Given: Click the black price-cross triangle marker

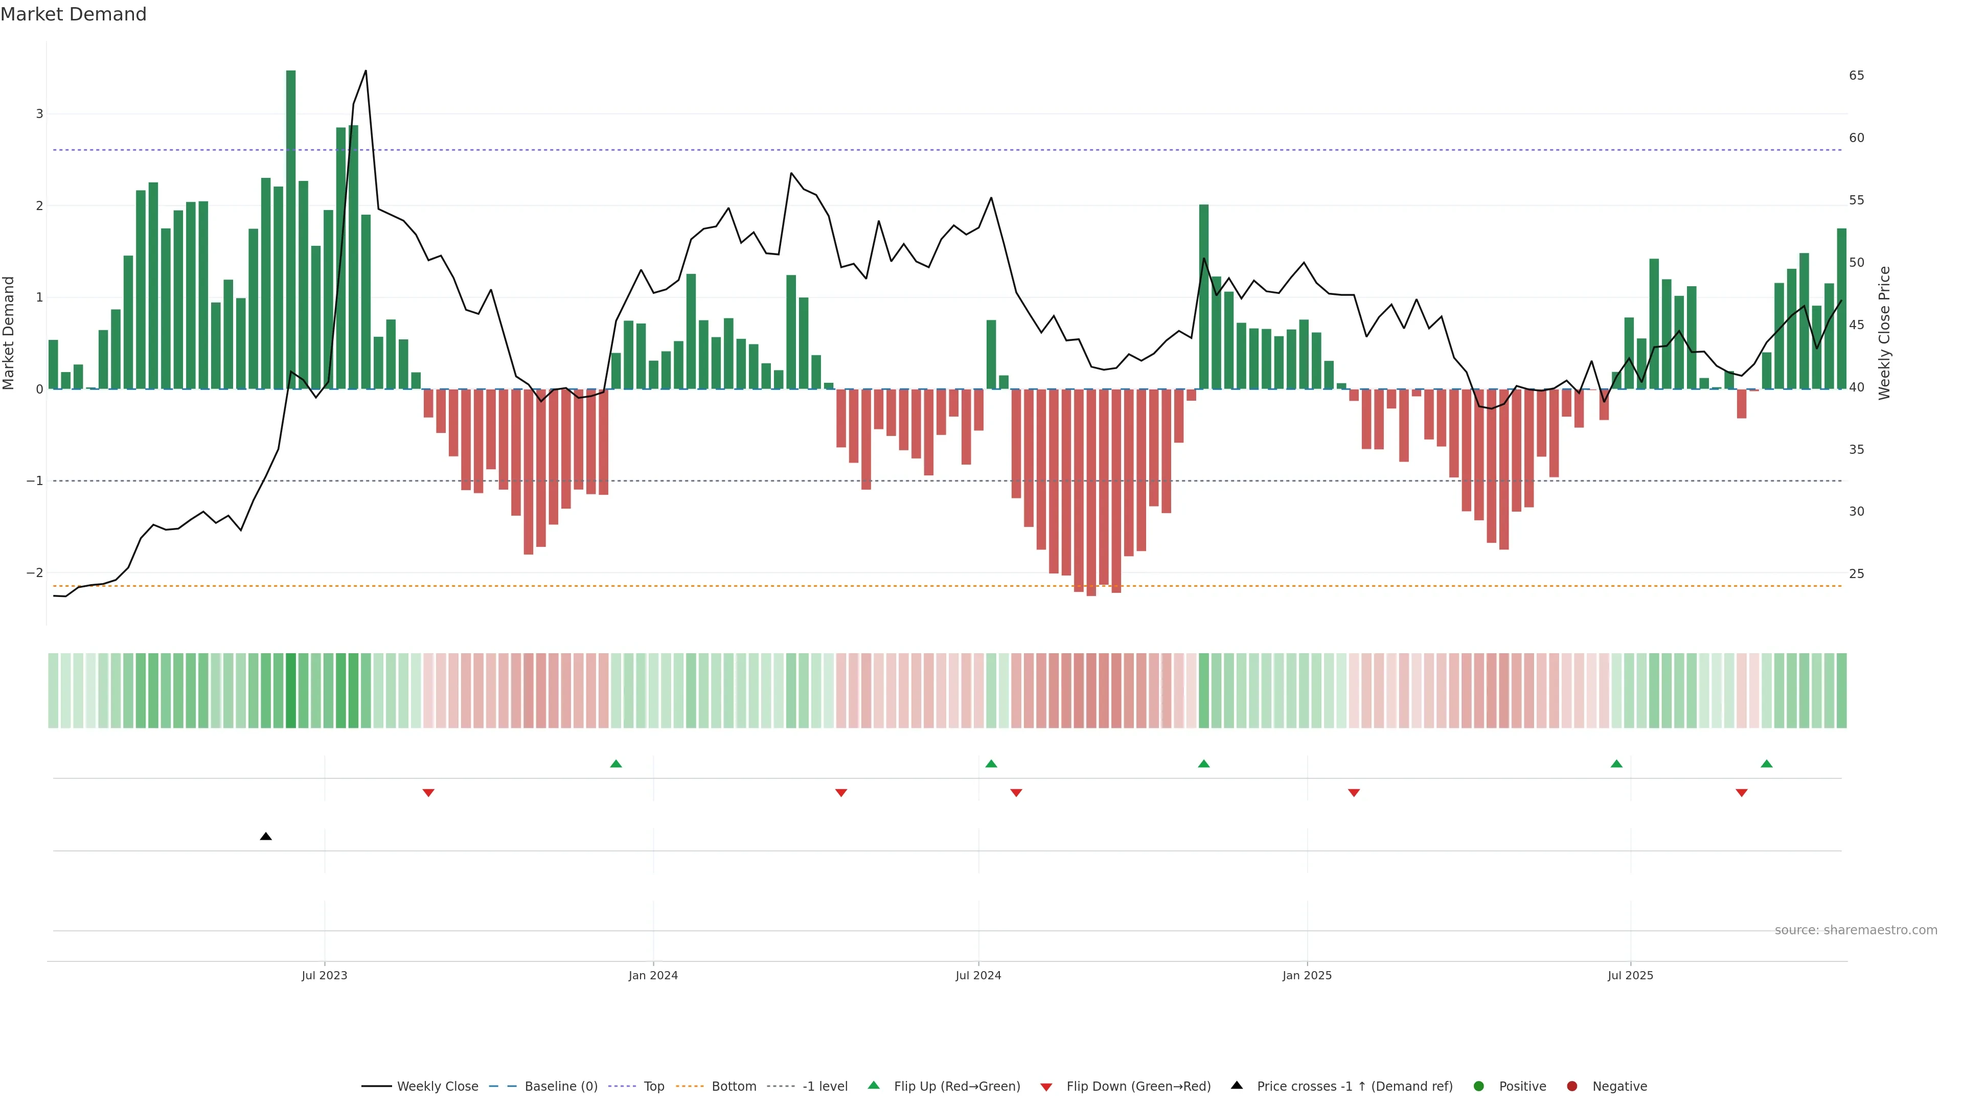Looking at the screenshot, I should (x=265, y=837).
